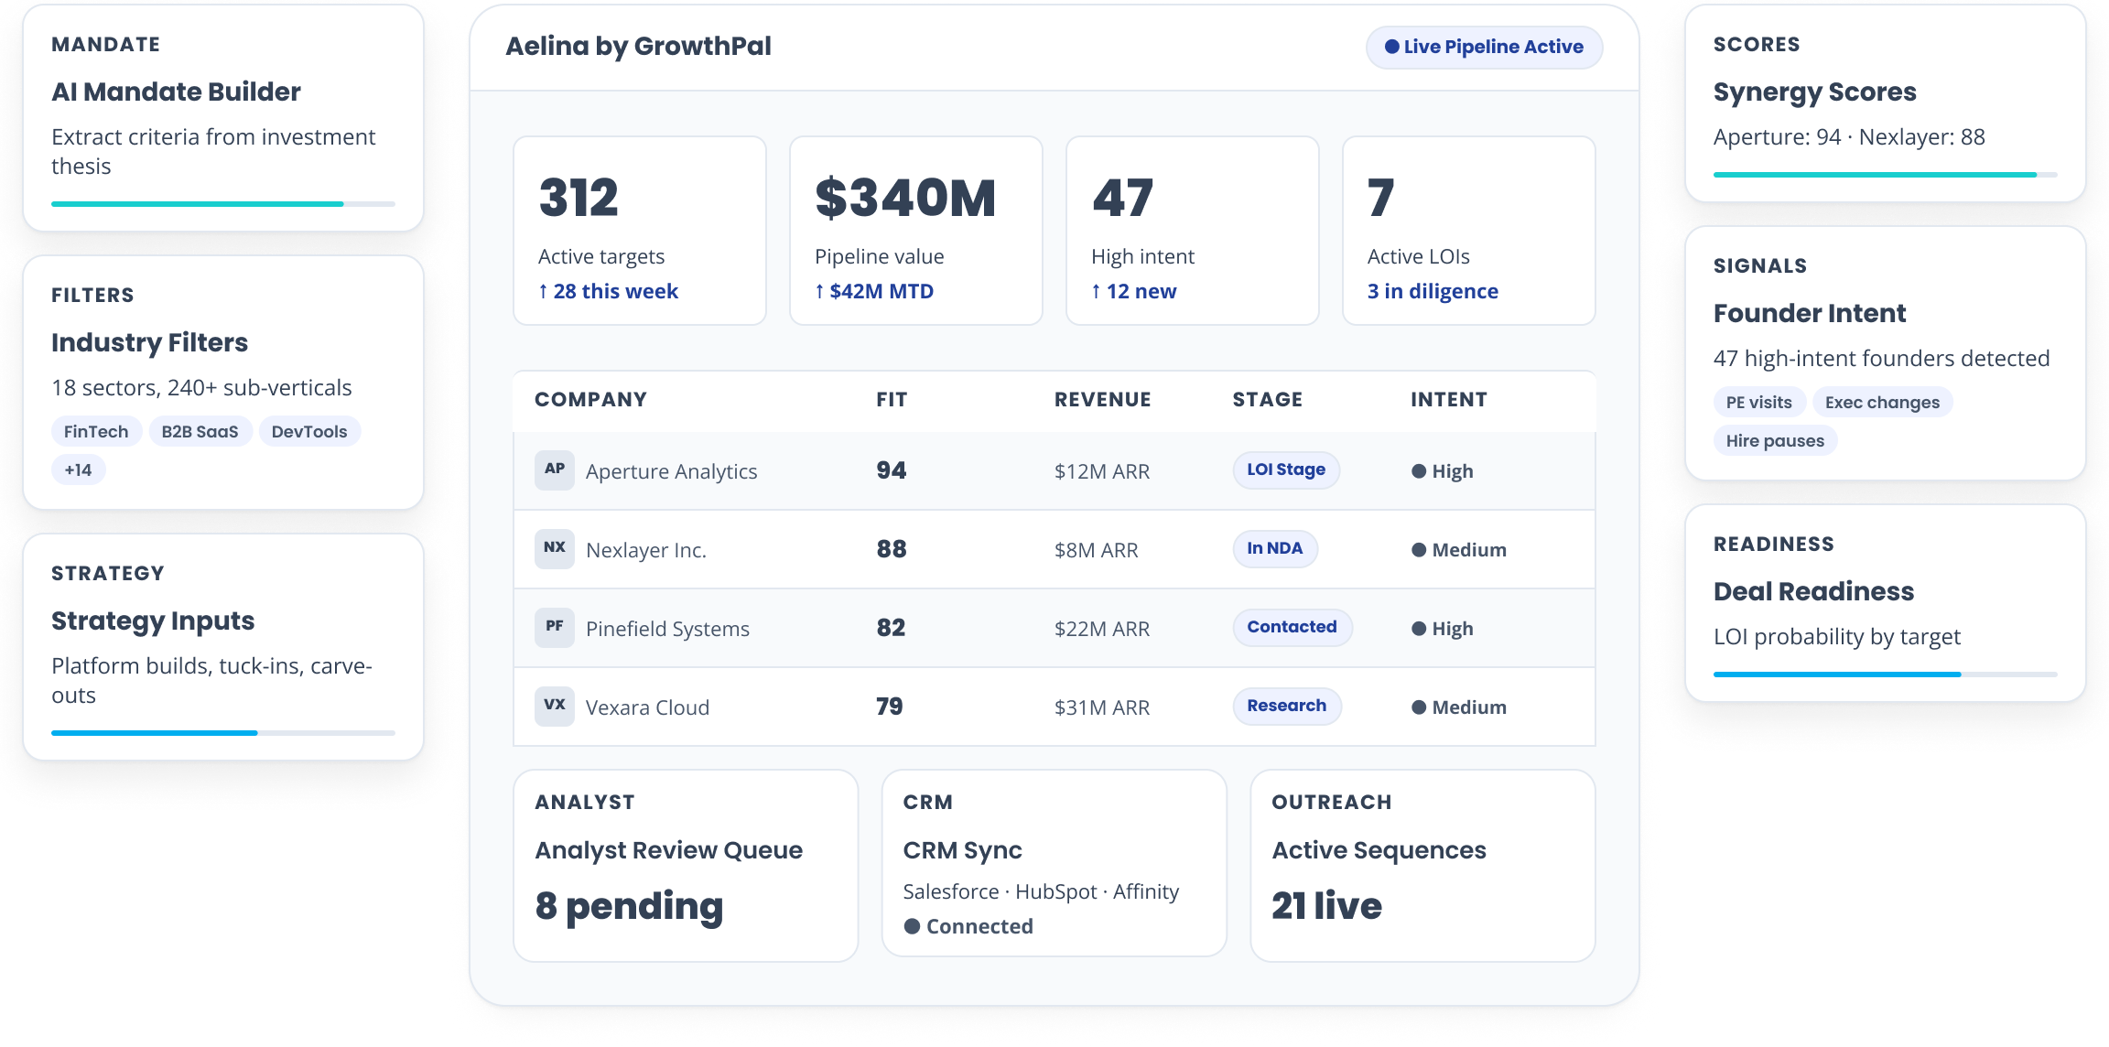The height and width of the screenshot is (1047, 2109).
Task: Click the fit score 79
Action: (890, 707)
